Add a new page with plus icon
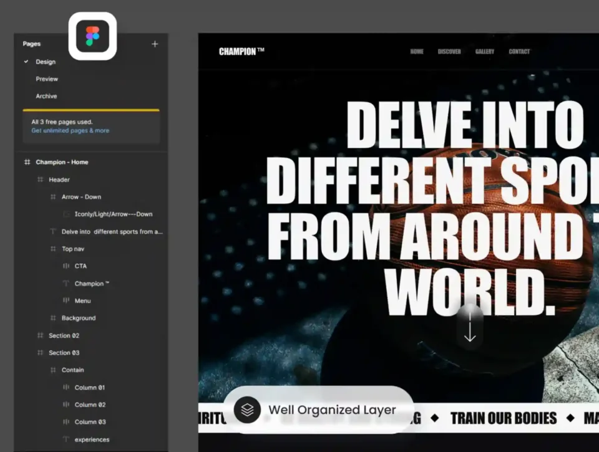This screenshot has width=599, height=452. pyautogui.click(x=155, y=44)
